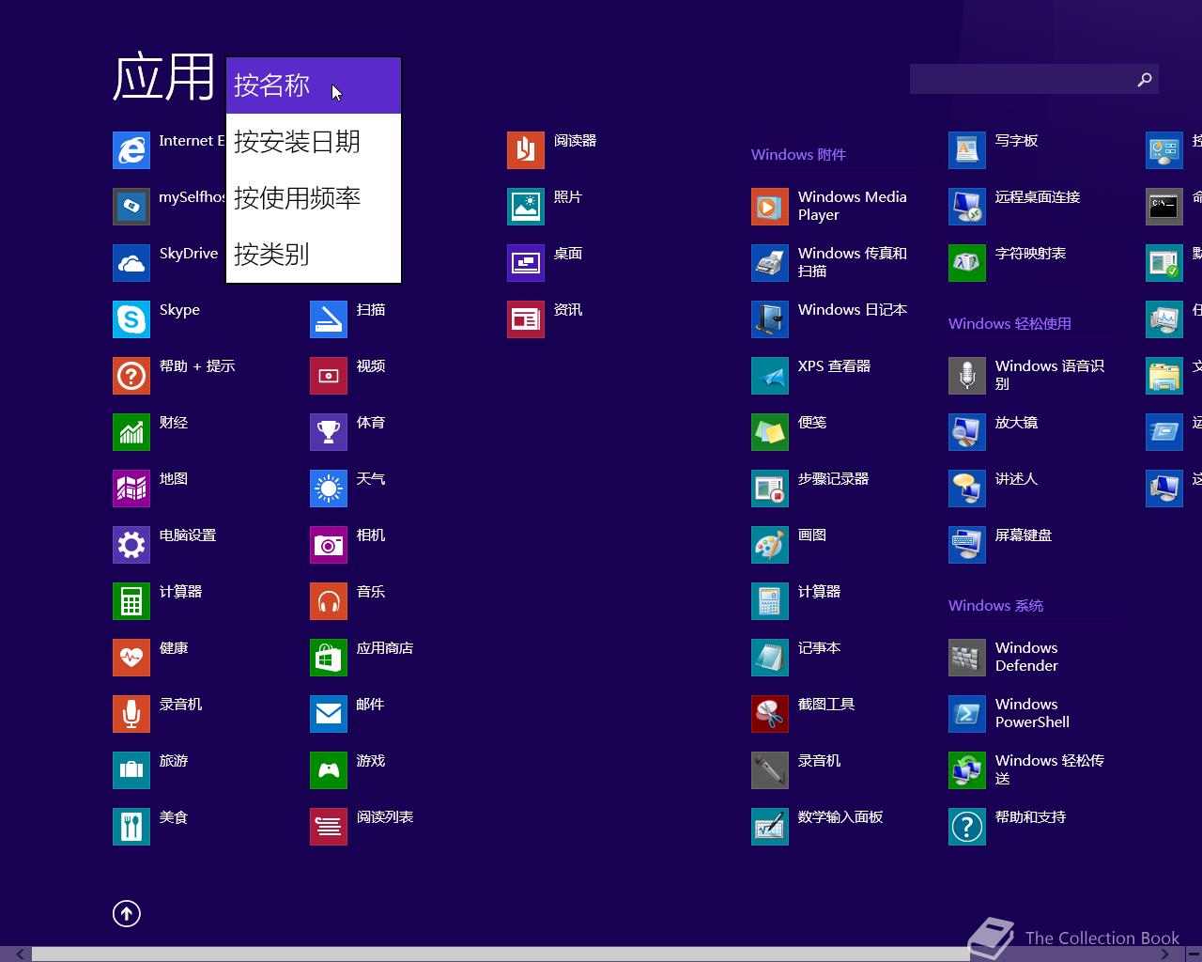This screenshot has height=962, width=1202.
Task: Open the 天气 sun icon
Action: tap(329, 489)
